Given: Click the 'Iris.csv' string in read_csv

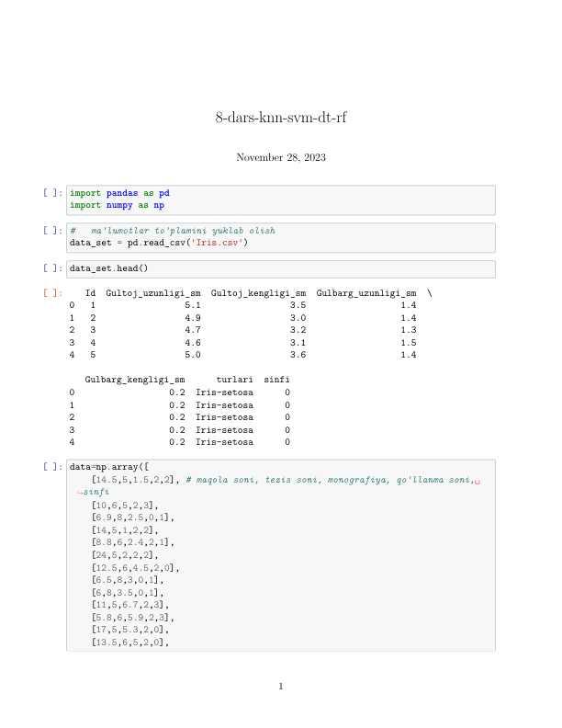Looking at the screenshot, I should point(219,244).
